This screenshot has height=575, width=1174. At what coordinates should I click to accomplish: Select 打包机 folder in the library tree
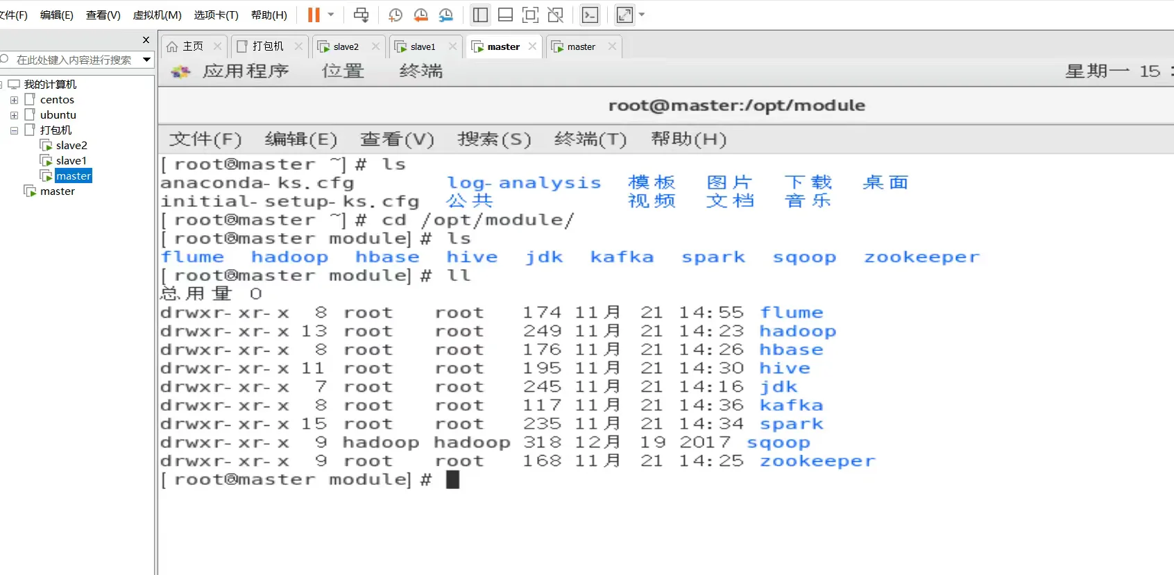pos(56,130)
